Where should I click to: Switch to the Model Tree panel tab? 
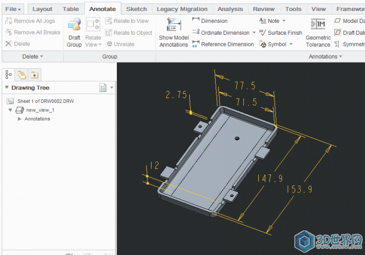[9, 75]
